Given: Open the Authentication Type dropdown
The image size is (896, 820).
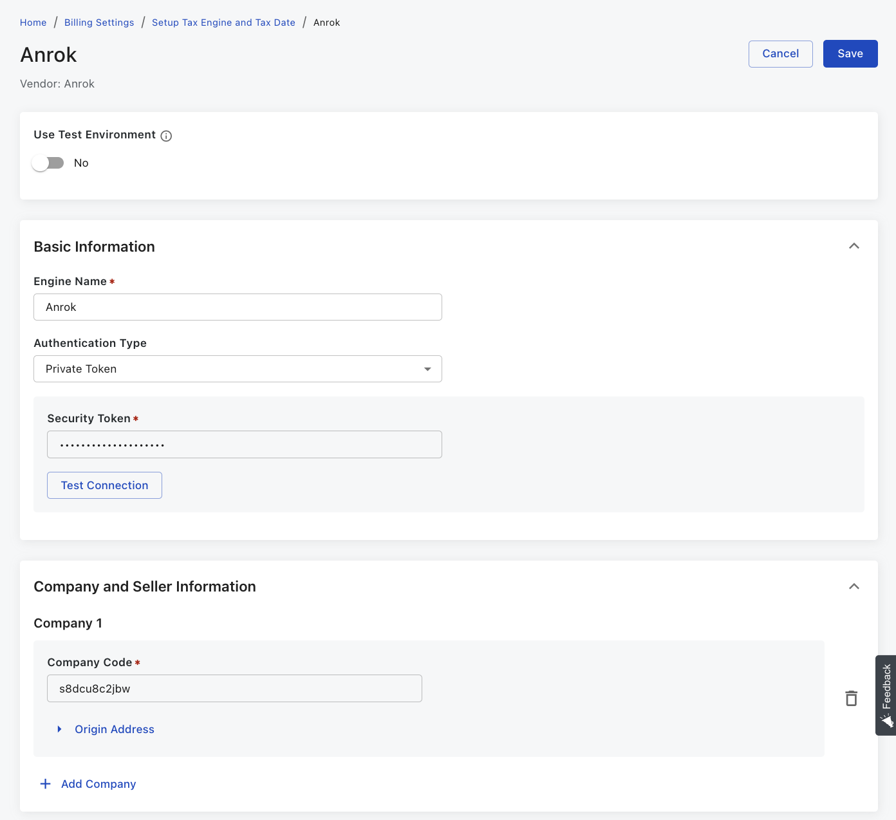Looking at the screenshot, I should [238, 369].
